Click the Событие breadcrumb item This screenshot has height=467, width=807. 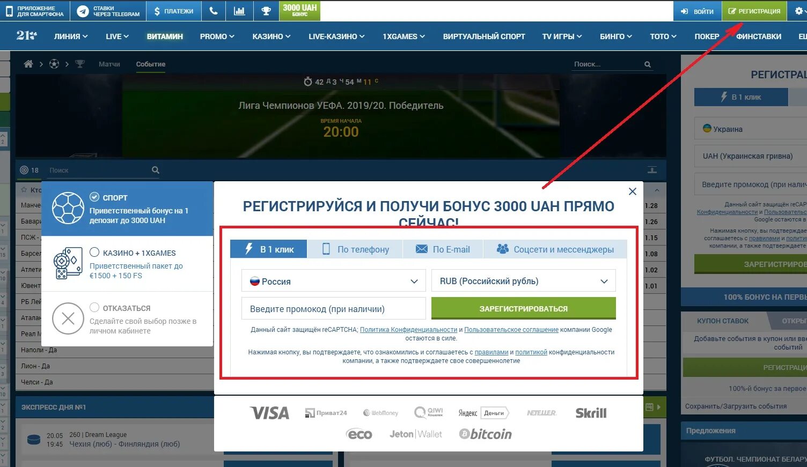click(x=151, y=64)
